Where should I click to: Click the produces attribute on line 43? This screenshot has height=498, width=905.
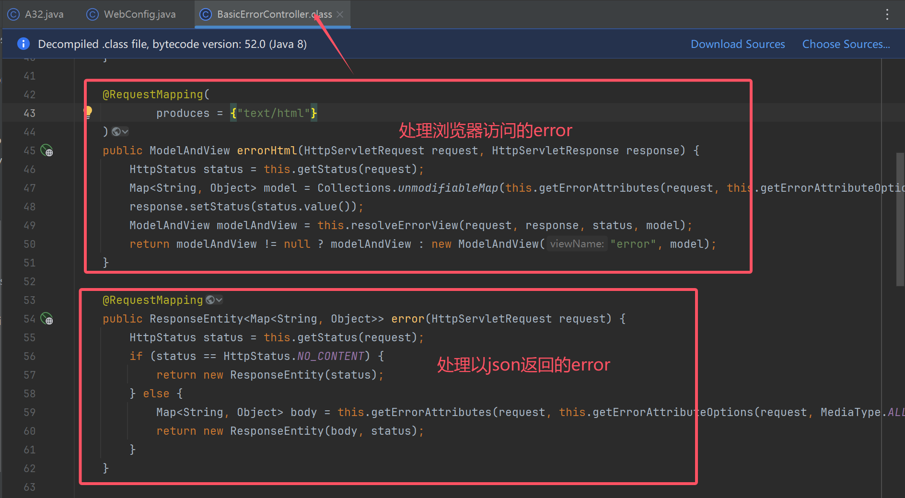183,113
